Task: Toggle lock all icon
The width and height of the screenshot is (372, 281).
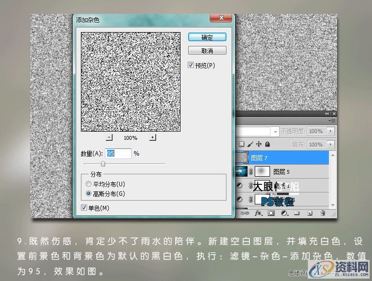Action: click(x=267, y=144)
